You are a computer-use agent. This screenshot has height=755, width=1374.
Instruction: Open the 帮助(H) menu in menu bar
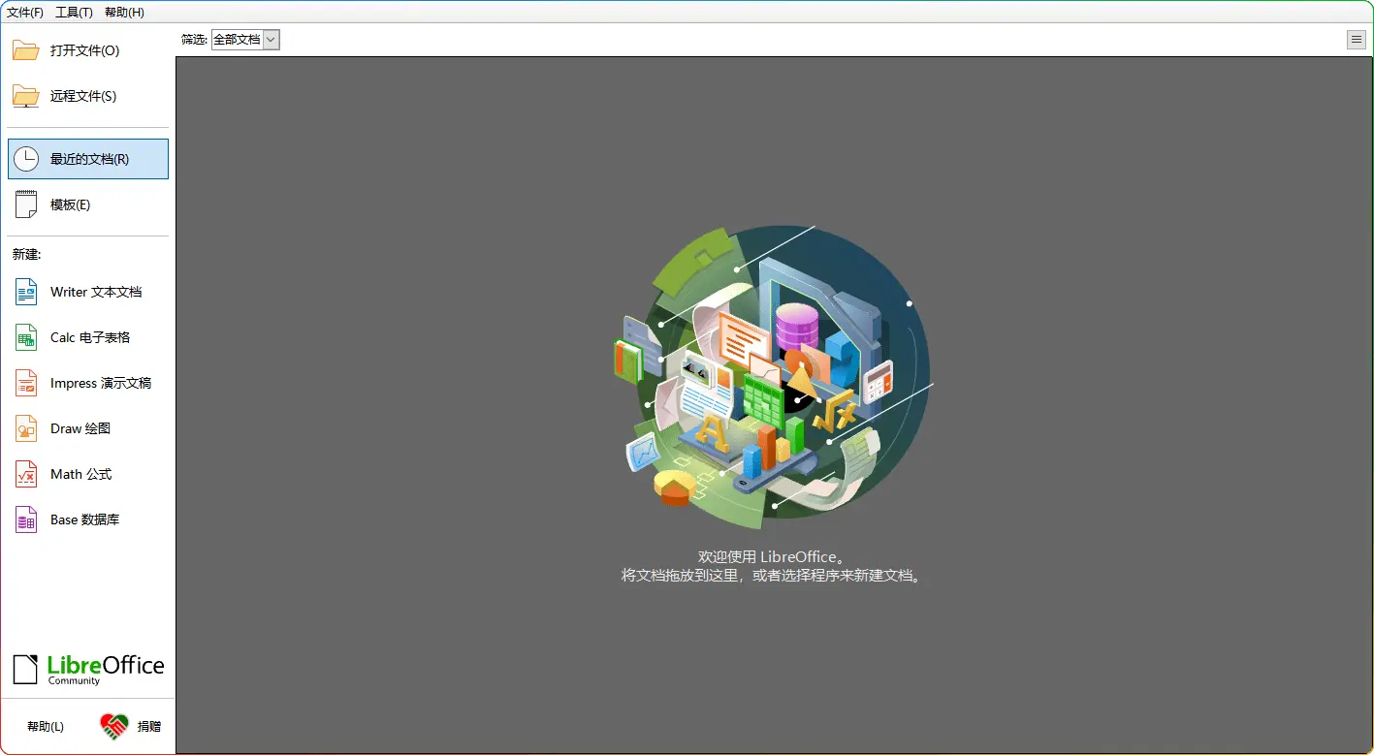point(124,13)
